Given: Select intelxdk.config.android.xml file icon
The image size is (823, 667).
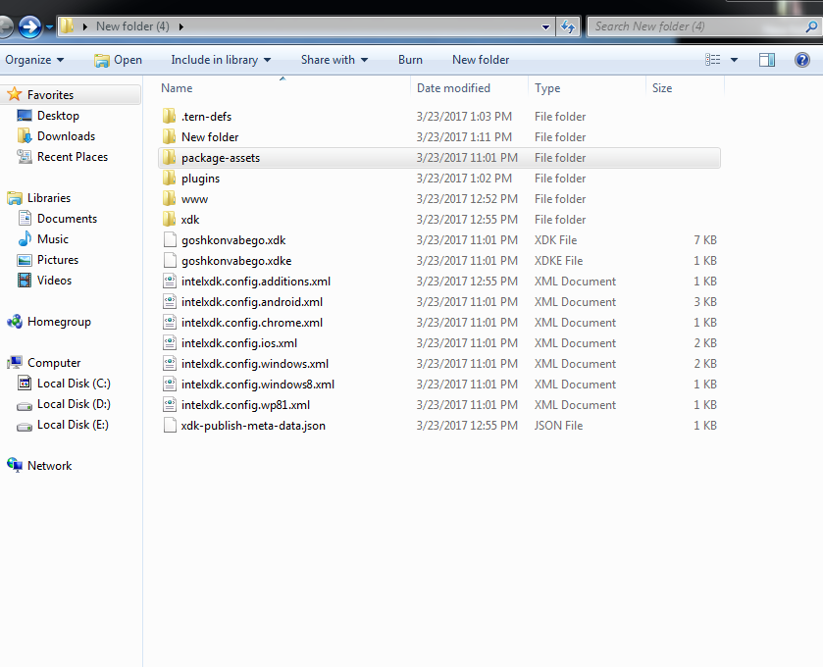Looking at the screenshot, I should pyautogui.click(x=170, y=302).
